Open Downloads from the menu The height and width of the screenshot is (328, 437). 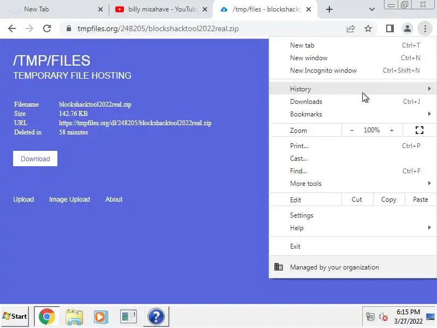click(x=352, y=102)
